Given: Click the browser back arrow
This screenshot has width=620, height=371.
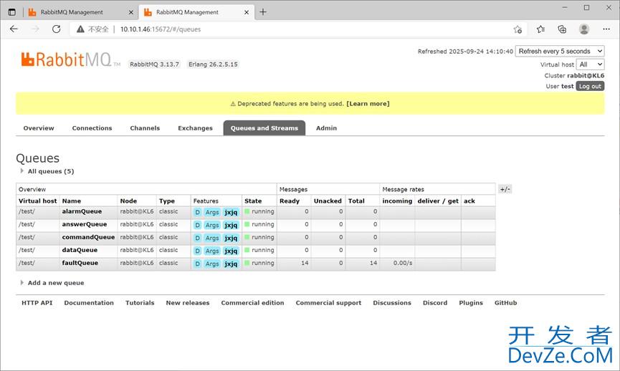Looking at the screenshot, I should [14, 29].
